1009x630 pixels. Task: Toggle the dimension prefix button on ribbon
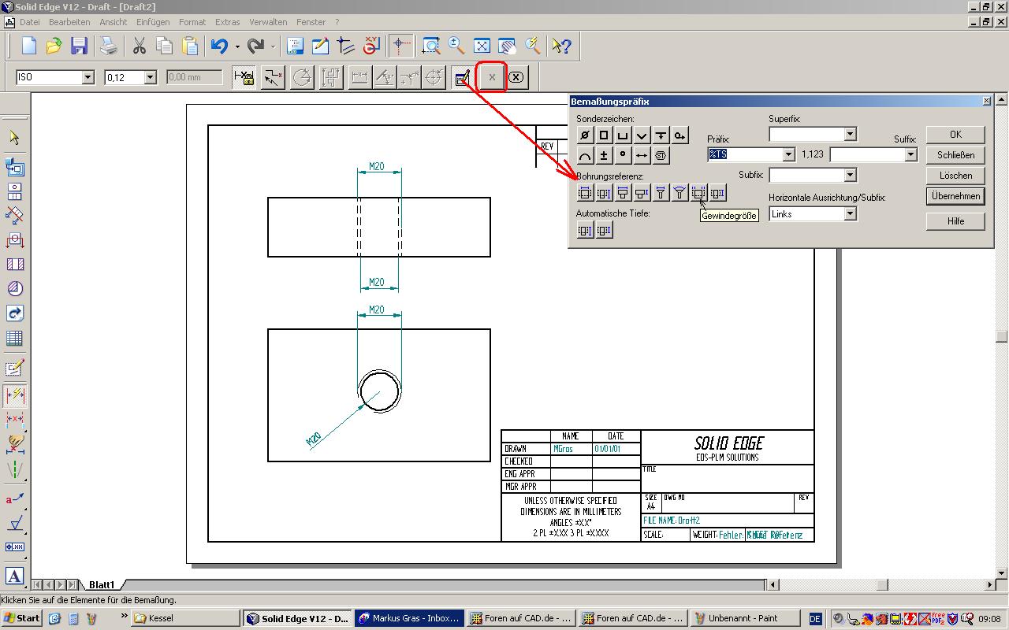pyautogui.click(x=463, y=77)
